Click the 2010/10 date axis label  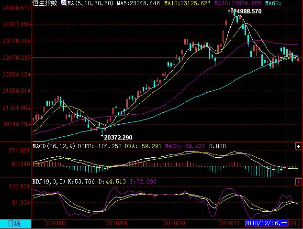(x=175, y=223)
